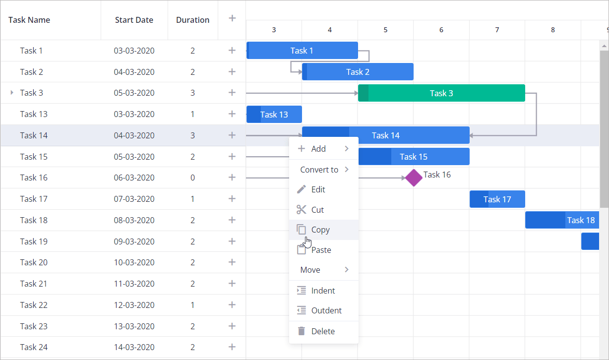Click the add column plus icon in header
Screen dimensions: 609x360
(232, 18)
